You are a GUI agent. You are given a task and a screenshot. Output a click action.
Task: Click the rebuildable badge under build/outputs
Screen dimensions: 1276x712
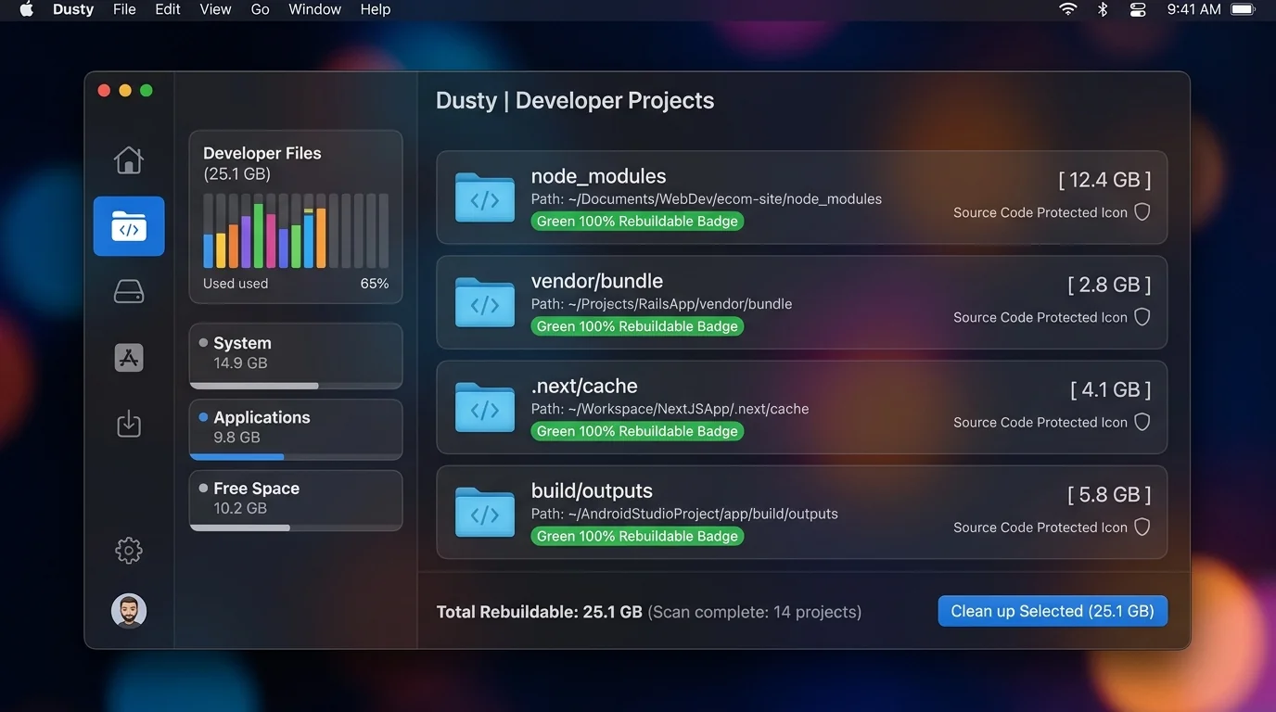637,536
